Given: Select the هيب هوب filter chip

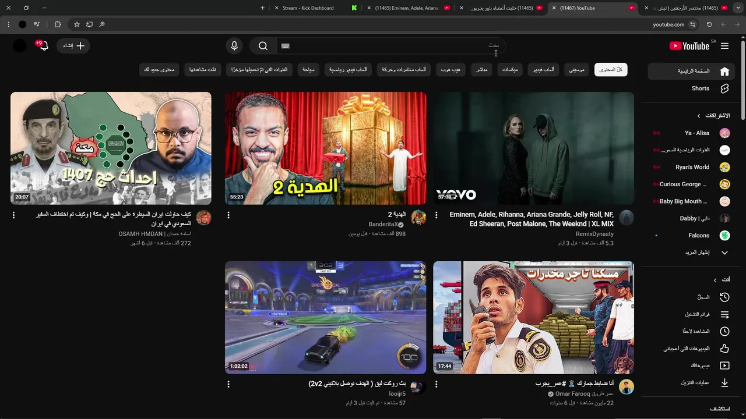Looking at the screenshot, I should (450, 70).
